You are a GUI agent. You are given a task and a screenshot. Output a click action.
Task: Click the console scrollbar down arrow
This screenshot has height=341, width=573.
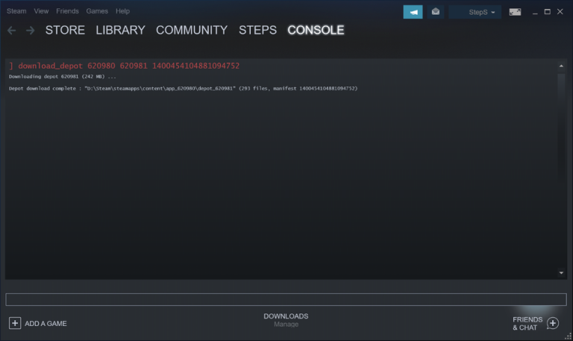click(x=561, y=273)
